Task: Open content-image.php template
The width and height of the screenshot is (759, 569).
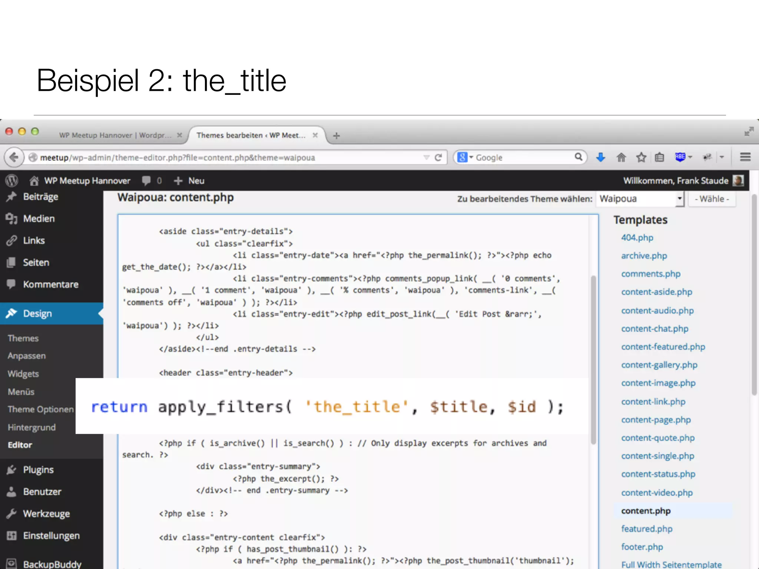Action: (x=658, y=383)
